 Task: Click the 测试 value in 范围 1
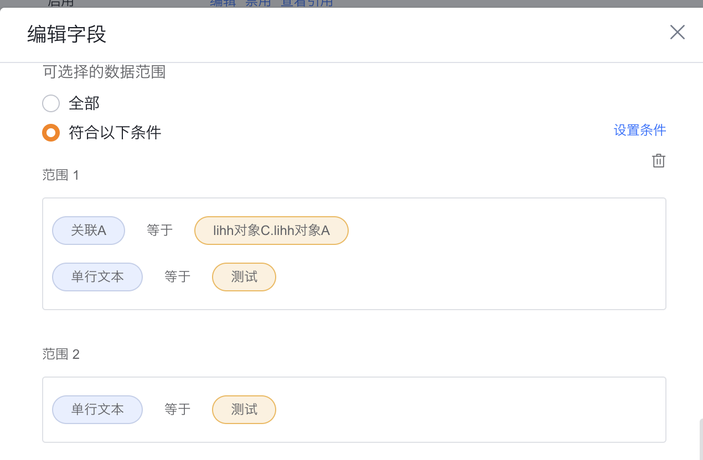pos(244,277)
